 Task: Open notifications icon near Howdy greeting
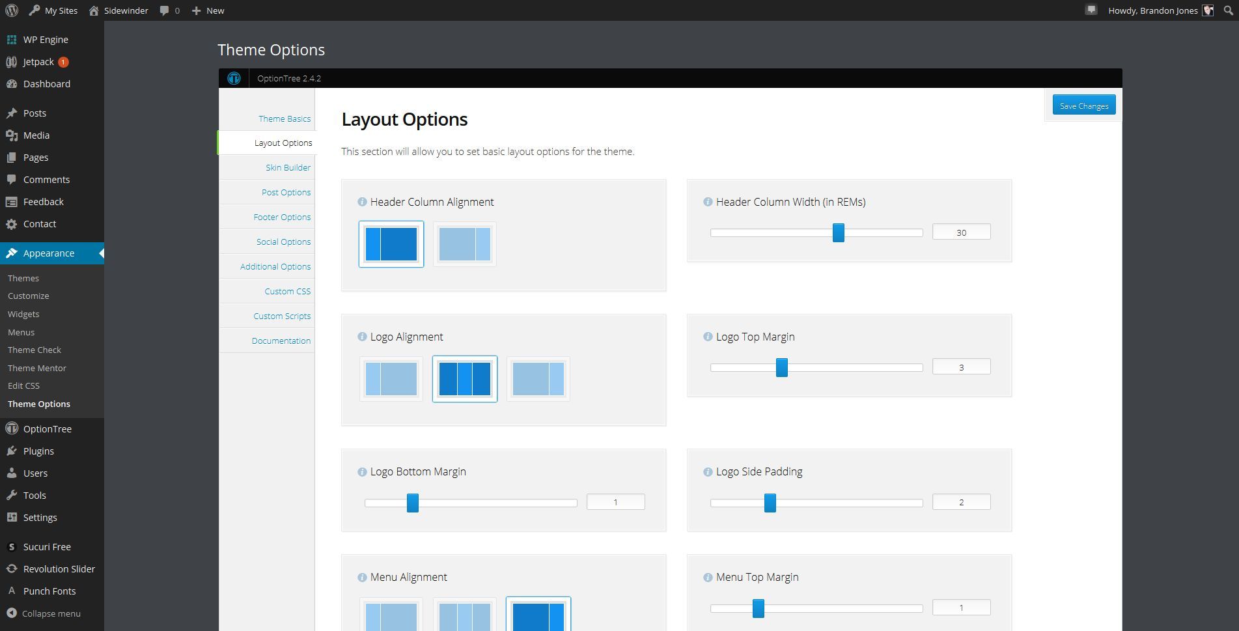(x=1091, y=10)
